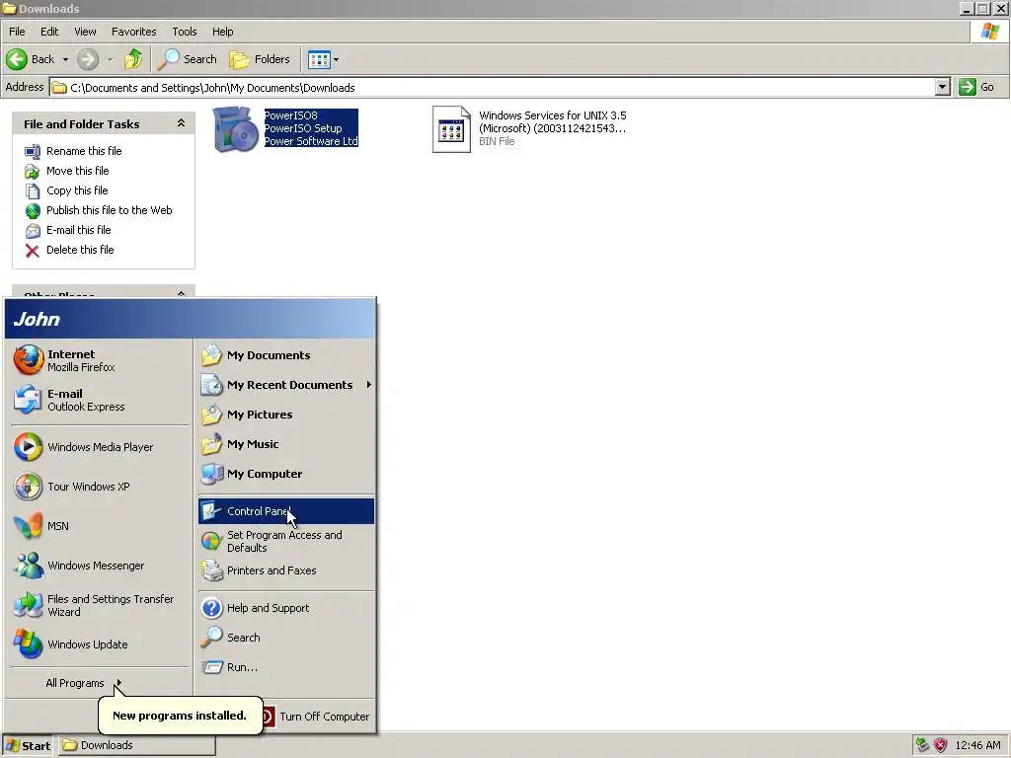Open the Edit menu
This screenshot has width=1011, height=758.
(x=49, y=32)
